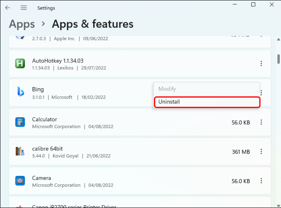Maximize the Settings window

(x=253, y=4)
